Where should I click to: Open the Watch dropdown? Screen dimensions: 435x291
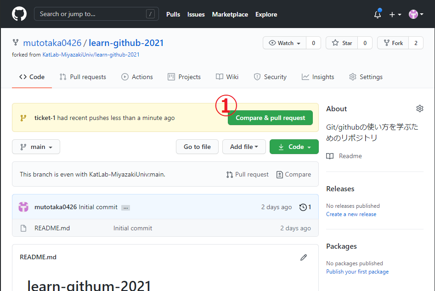(285, 43)
